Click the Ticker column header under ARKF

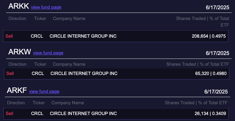(39, 103)
